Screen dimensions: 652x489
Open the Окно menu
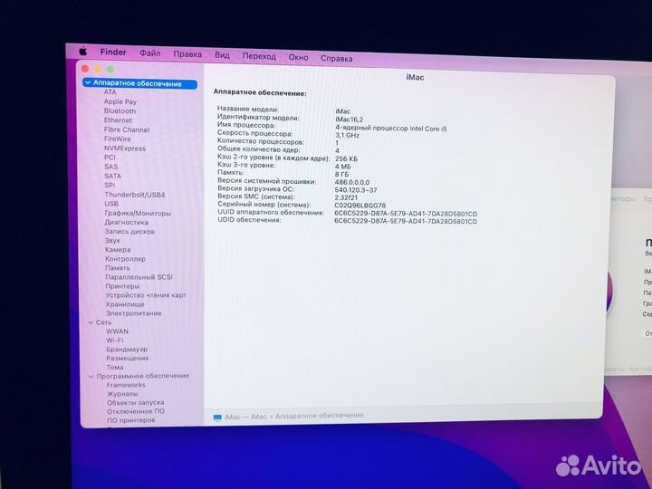pos(298,57)
